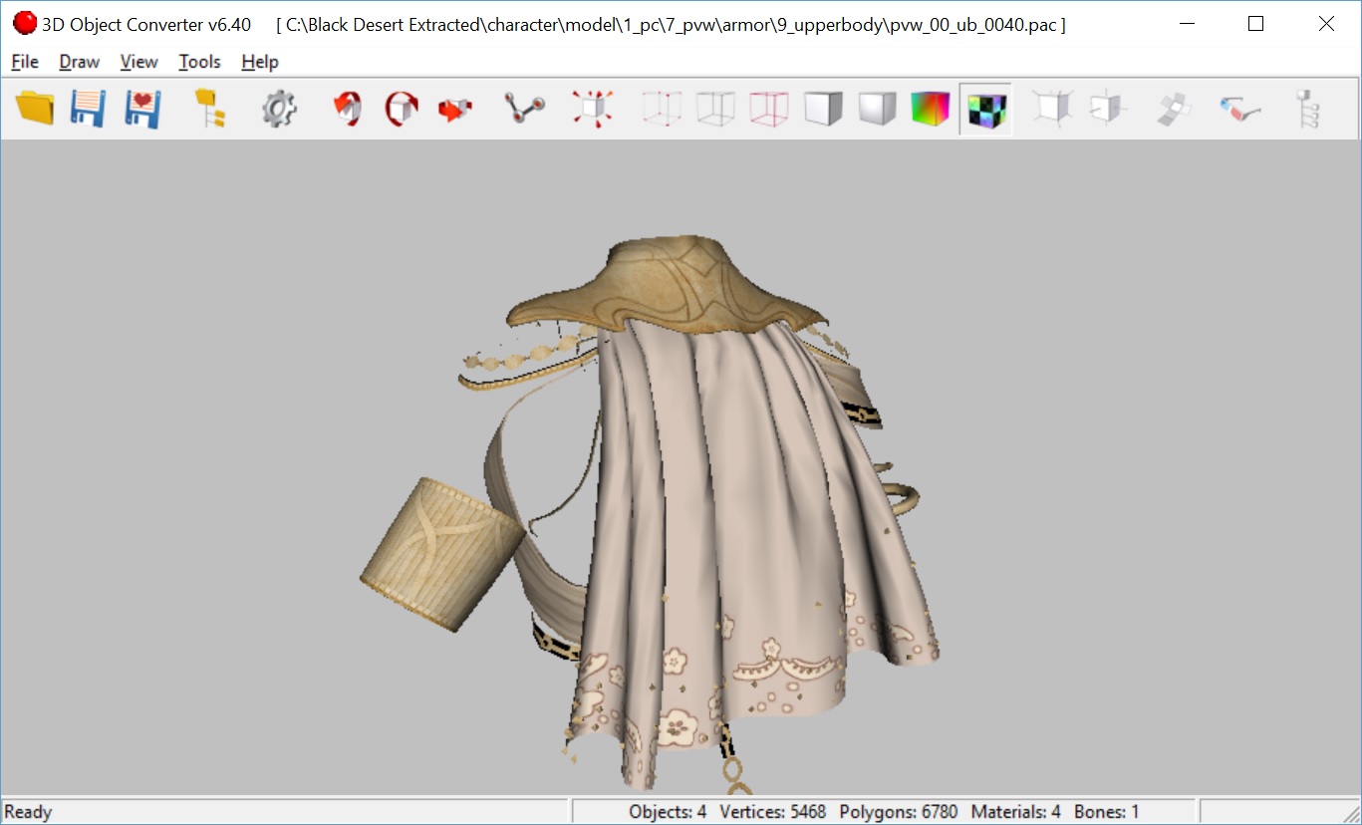This screenshot has width=1362, height=825.
Task: Click the floppy disk with heart icon
Action: pos(142,108)
